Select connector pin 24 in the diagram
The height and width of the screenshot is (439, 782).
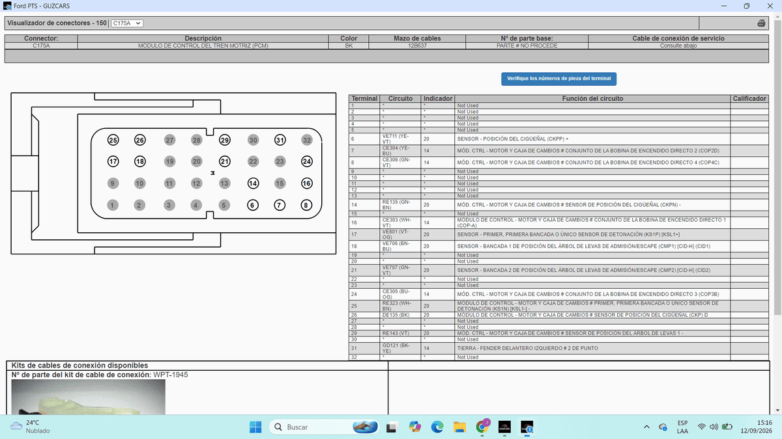(307, 161)
